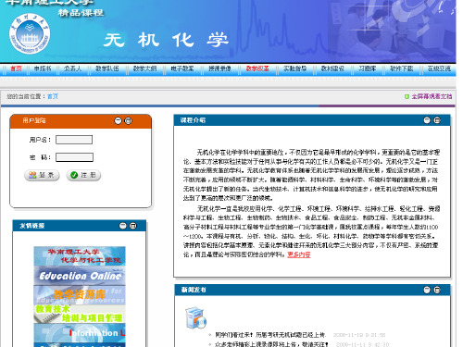Go to the 授课录像 lecture videos page
463x347 pixels.
[219, 68]
